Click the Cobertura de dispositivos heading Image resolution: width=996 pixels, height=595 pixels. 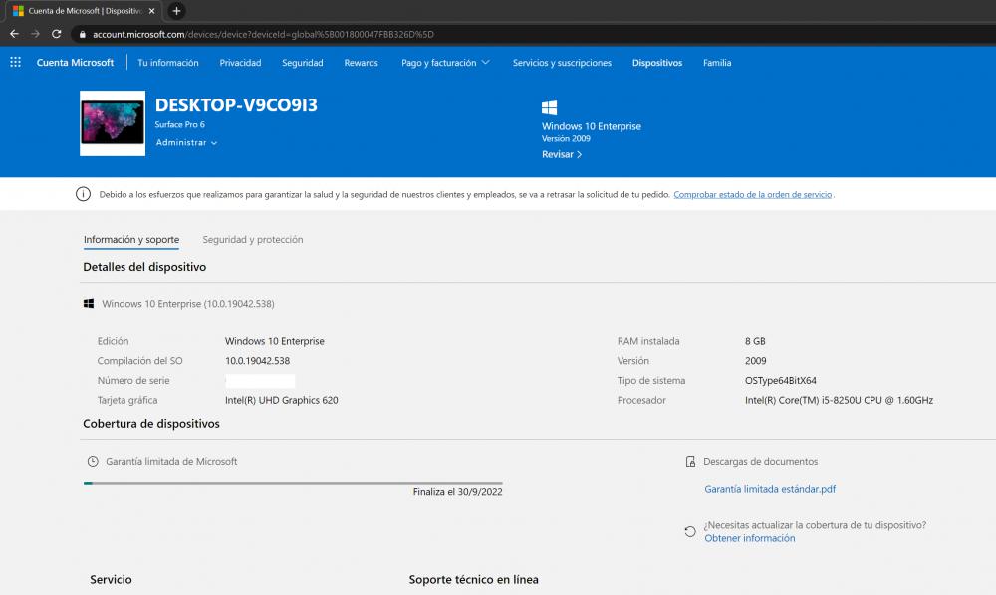tap(151, 424)
